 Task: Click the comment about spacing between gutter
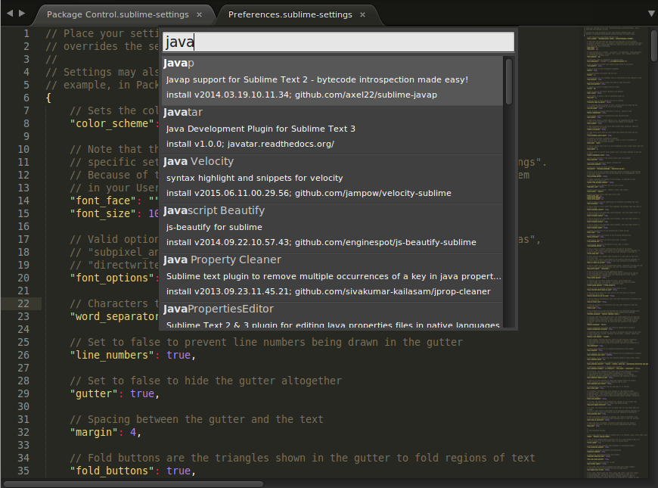[197, 420]
